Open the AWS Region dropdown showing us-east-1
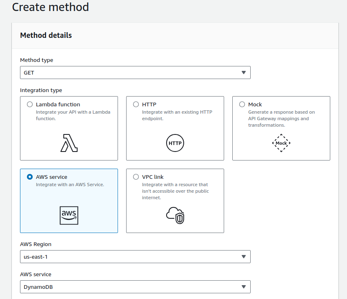 (x=135, y=257)
